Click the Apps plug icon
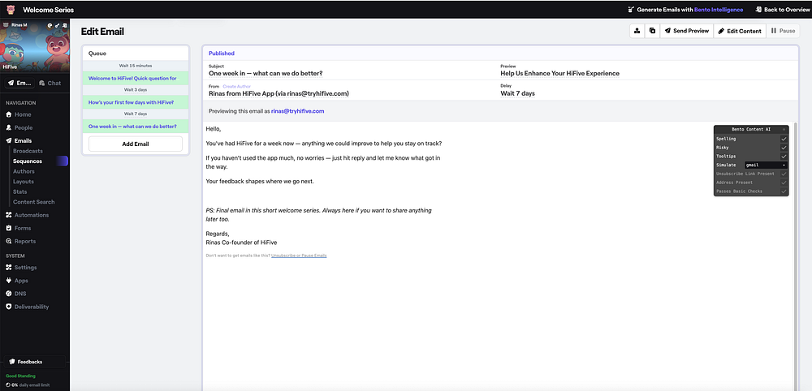 9,281
